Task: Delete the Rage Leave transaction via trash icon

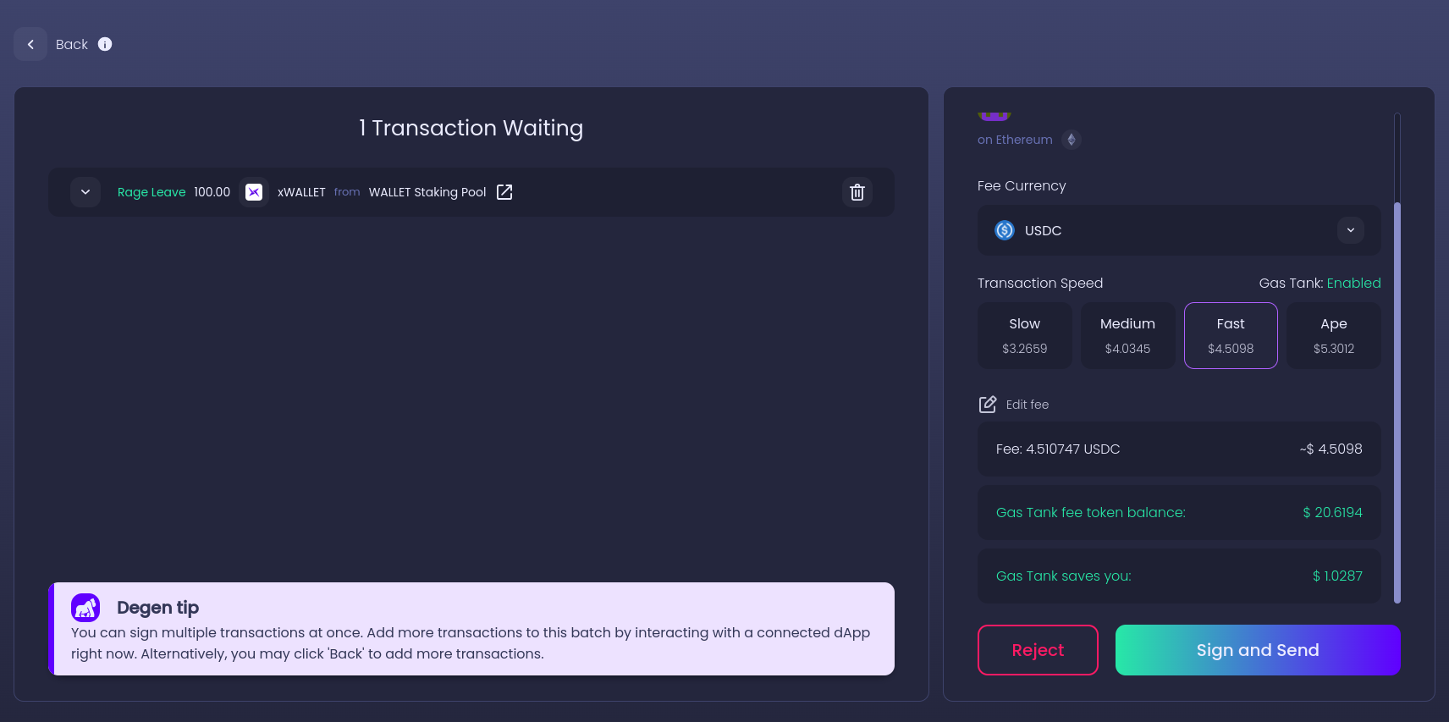Action: tap(857, 192)
